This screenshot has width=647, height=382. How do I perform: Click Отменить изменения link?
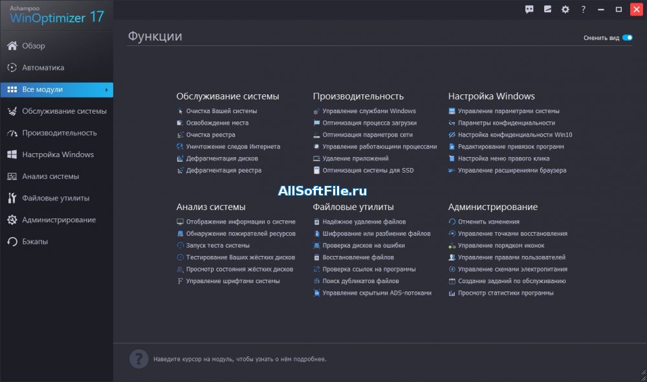pyautogui.click(x=488, y=222)
